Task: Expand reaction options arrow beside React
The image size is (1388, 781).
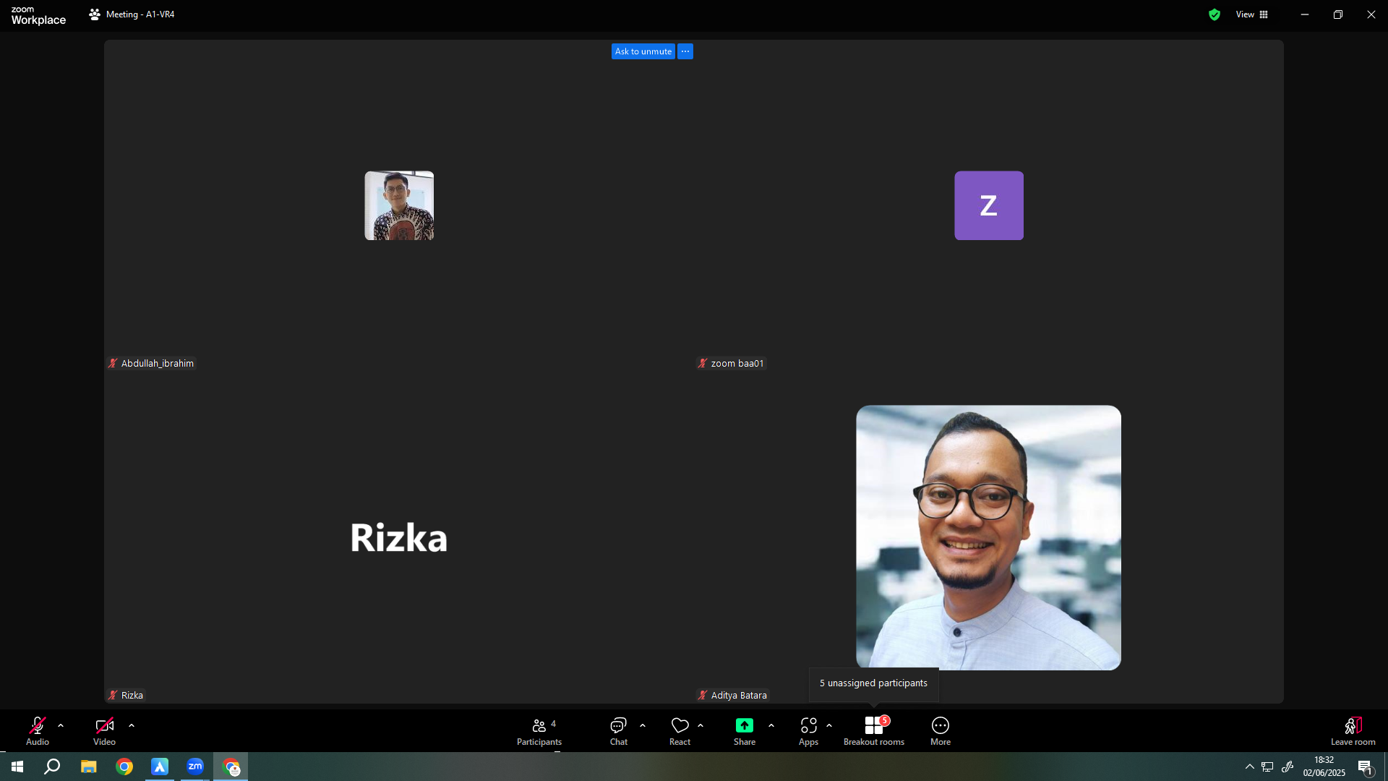Action: pos(701,725)
